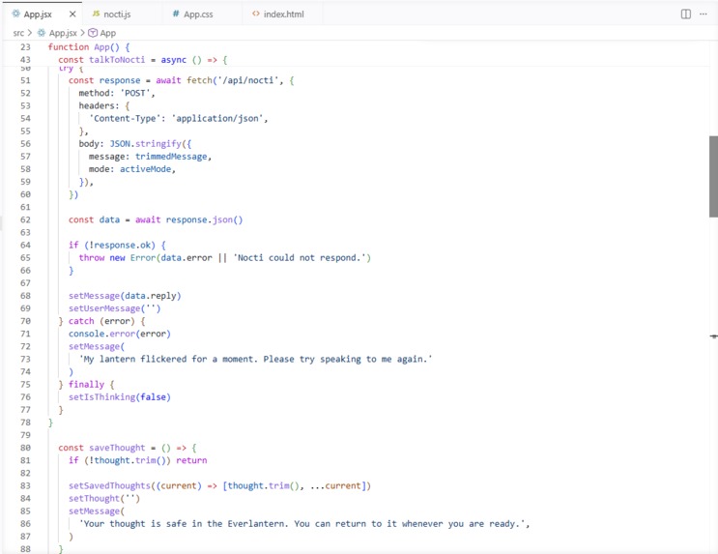Click console.error(error) line
This screenshot has height=554, width=718.
[x=120, y=335]
